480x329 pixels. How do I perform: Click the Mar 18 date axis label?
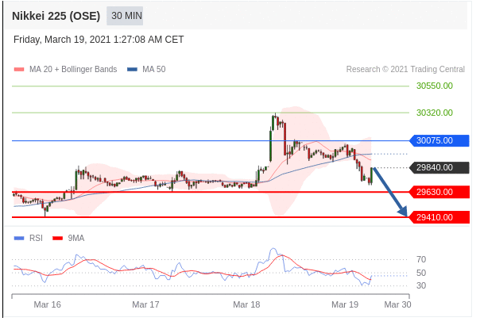[246, 304]
